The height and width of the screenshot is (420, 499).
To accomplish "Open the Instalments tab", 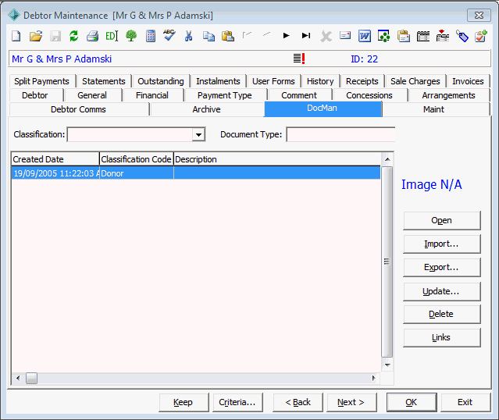I will tap(218, 81).
